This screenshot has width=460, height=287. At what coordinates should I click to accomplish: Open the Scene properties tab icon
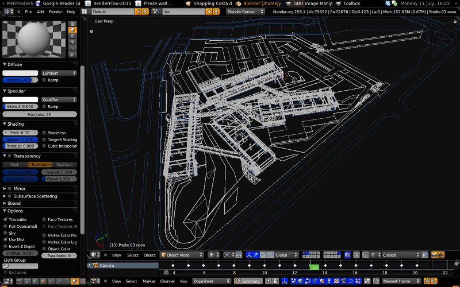[28, 281]
